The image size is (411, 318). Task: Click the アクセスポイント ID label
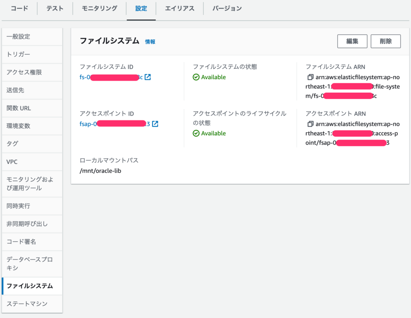pos(107,114)
